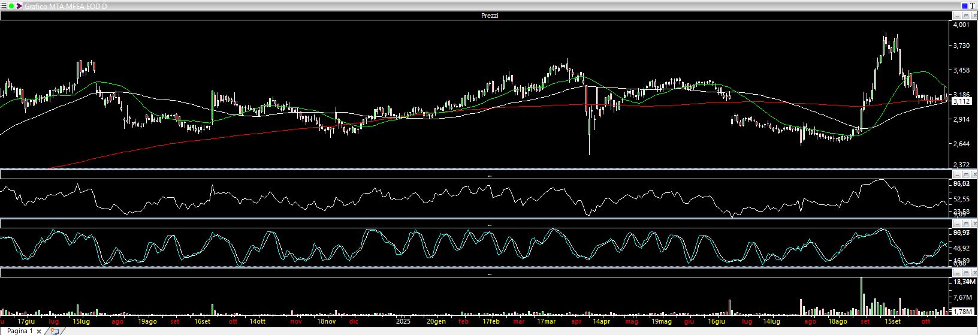978x335 pixels.
Task: Click the 2025 year marker on time axis
Action: click(x=404, y=321)
